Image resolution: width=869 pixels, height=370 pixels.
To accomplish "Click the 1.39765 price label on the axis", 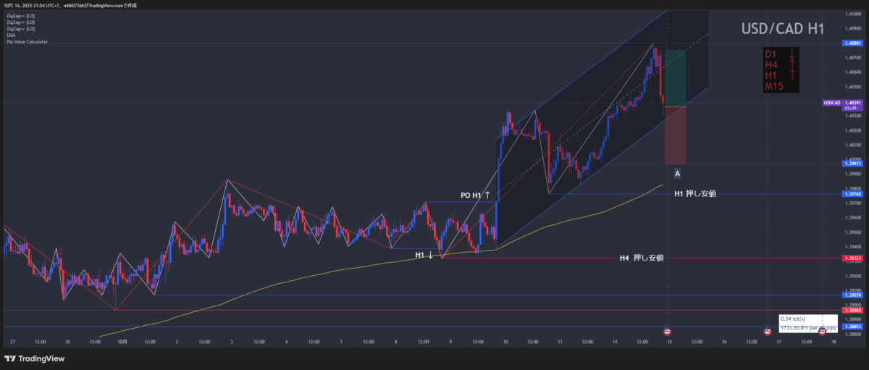I will point(852,194).
